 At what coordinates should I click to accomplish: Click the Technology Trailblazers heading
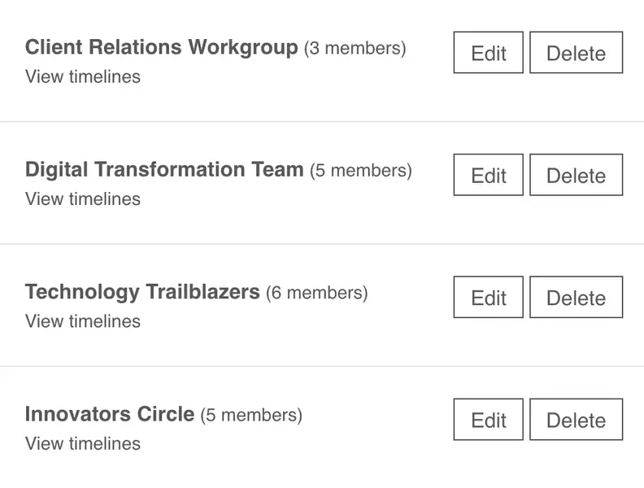pyautogui.click(x=142, y=291)
